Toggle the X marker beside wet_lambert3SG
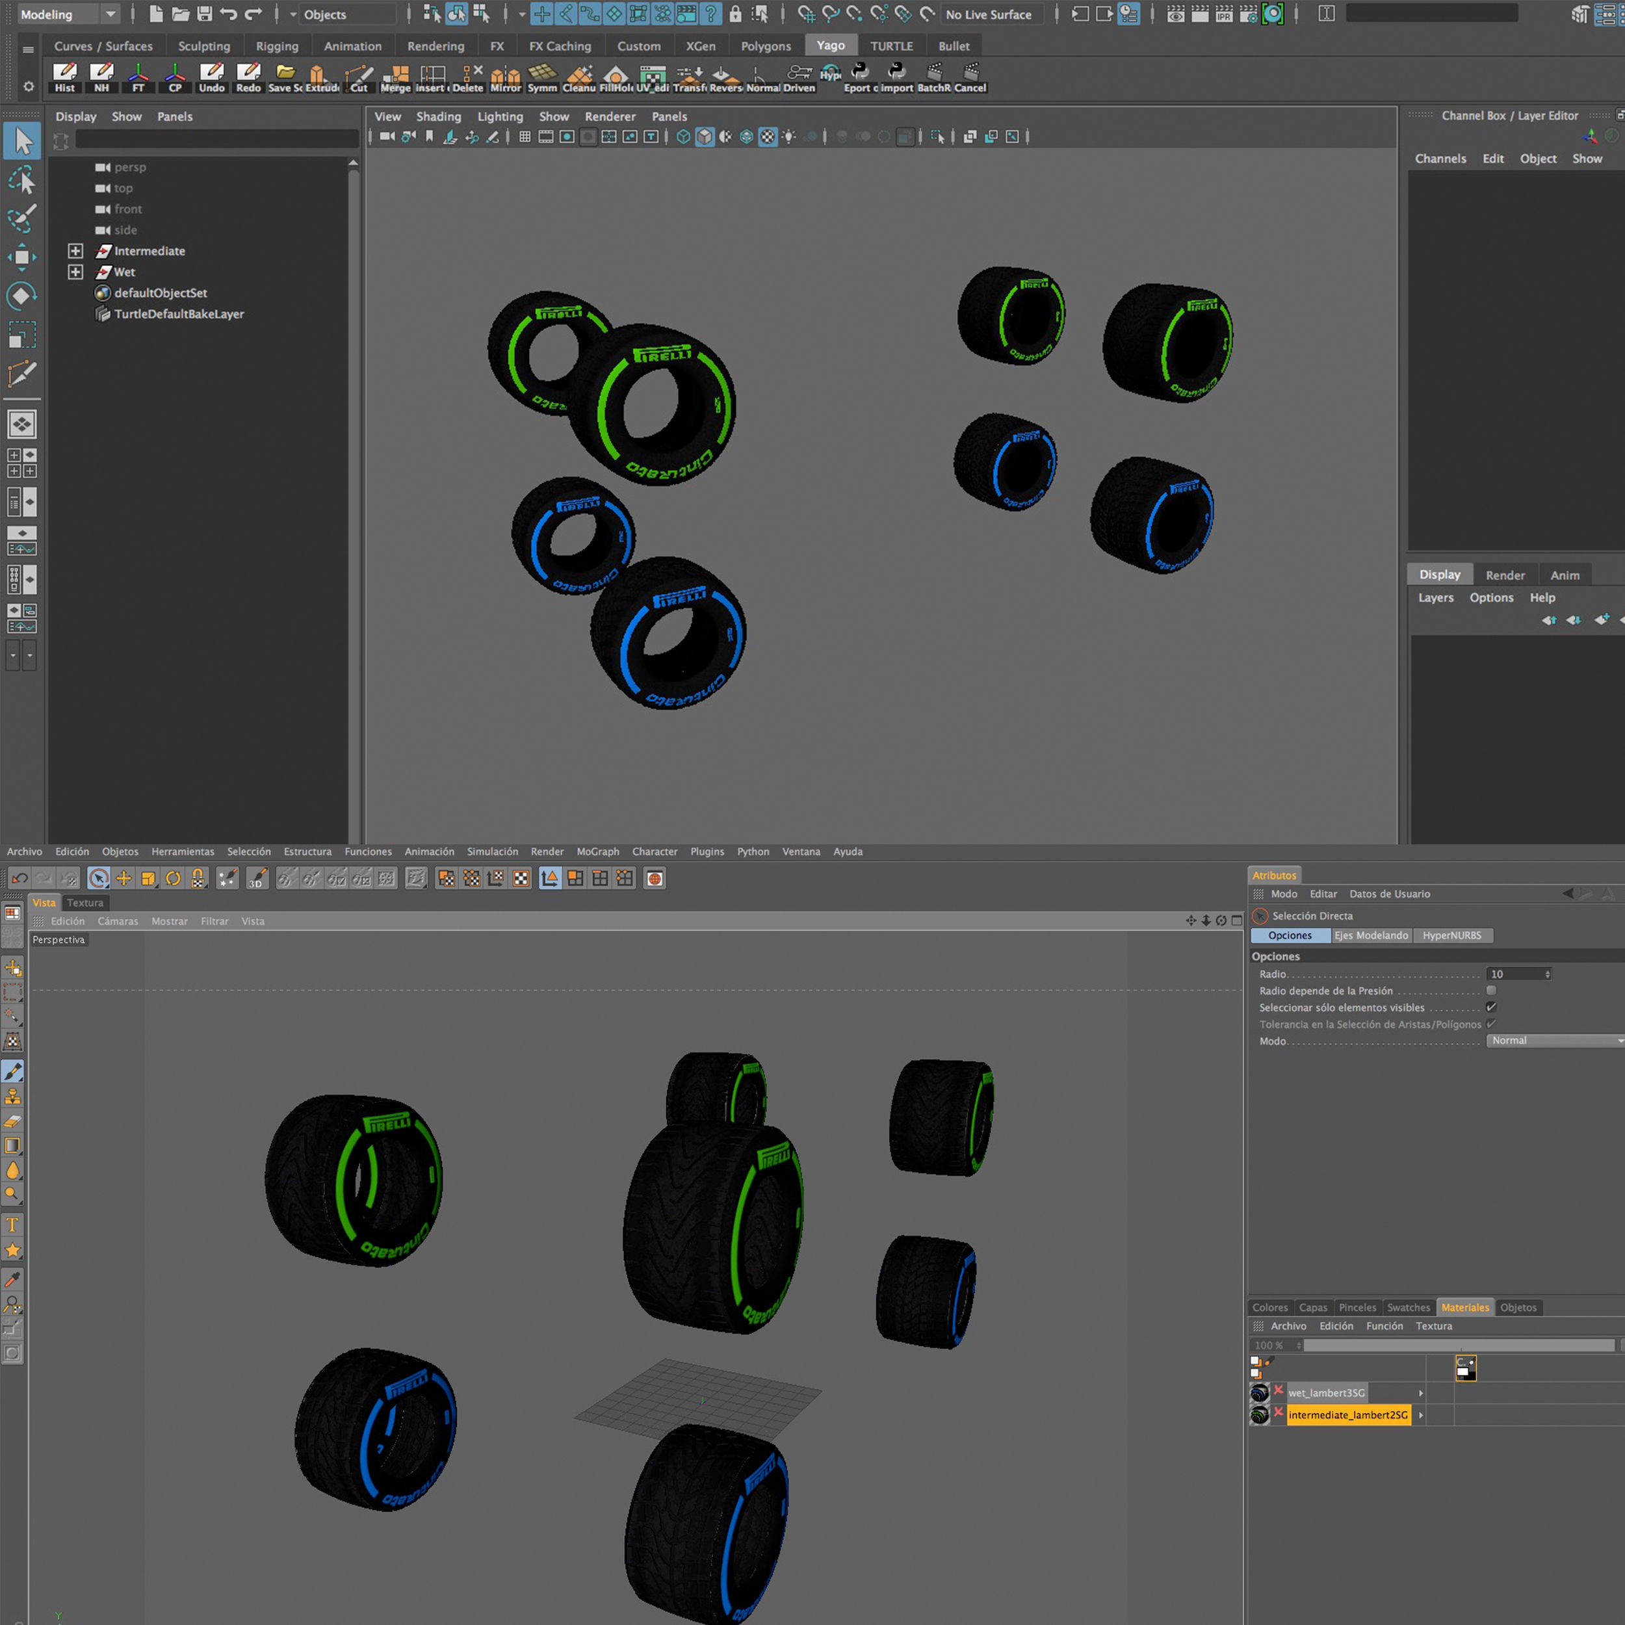1625x1625 pixels. click(1279, 1391)
